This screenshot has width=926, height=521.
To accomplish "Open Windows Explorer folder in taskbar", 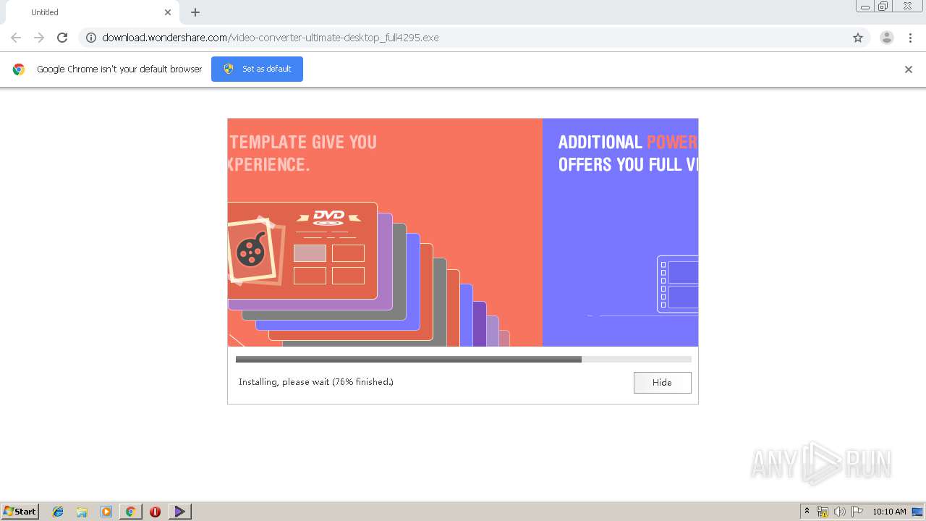I will click(x=82, y=512).
